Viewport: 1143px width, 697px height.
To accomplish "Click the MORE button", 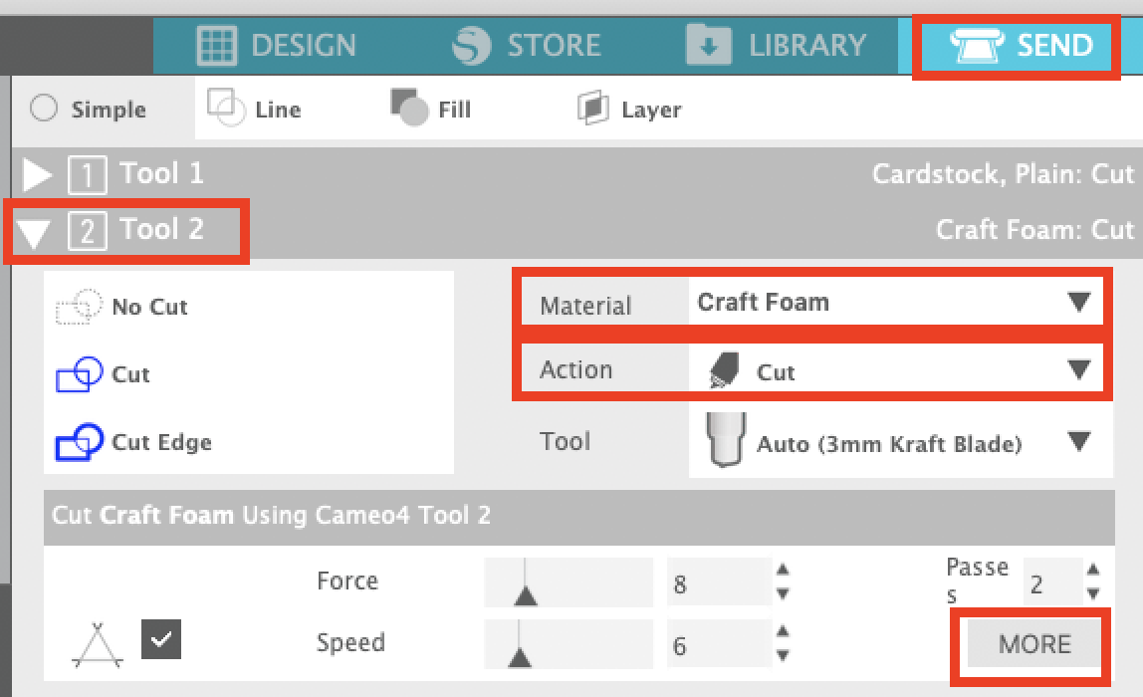I will tap(1032, 644).
